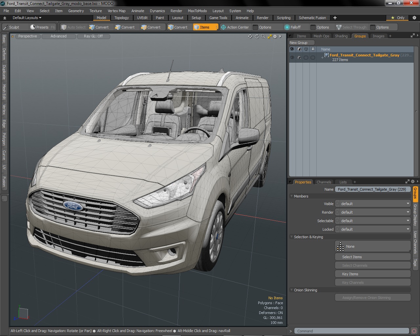Viewport: 420px width, 336px height.
Task: Activate Items selection mode
Action: 205,27
